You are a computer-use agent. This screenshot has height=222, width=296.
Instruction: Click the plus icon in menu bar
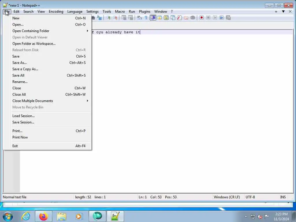276,12
